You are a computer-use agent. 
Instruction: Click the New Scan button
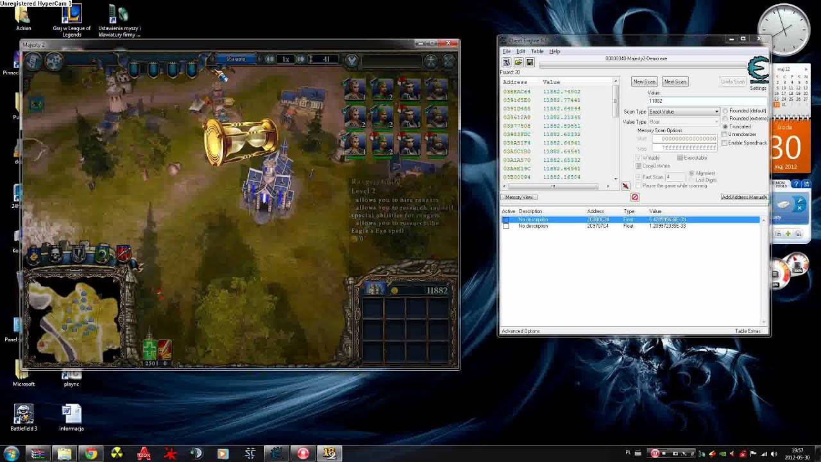pos(645,81)
